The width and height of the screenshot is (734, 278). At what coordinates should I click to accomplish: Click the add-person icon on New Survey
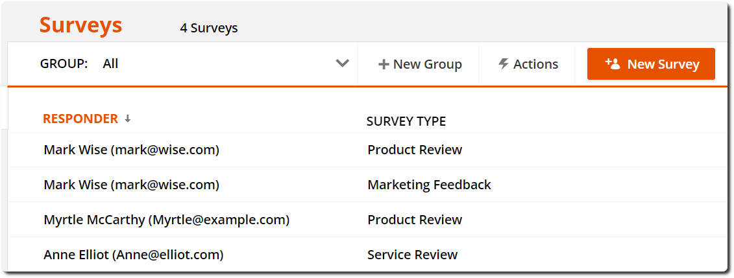(612, 64)
